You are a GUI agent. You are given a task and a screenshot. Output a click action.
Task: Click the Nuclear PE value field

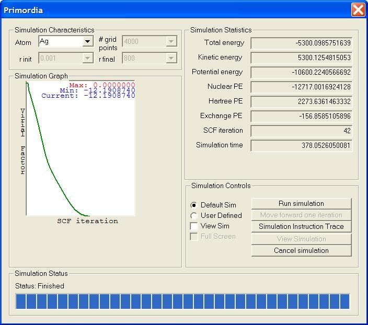pos(301,87)
